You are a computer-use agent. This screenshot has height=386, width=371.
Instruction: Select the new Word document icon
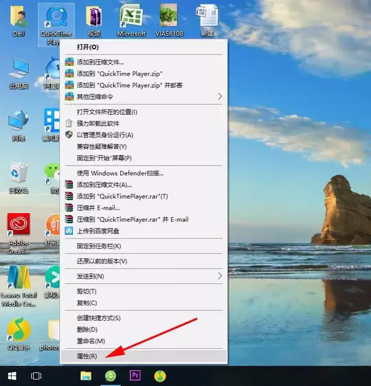[x=207, y=21]
